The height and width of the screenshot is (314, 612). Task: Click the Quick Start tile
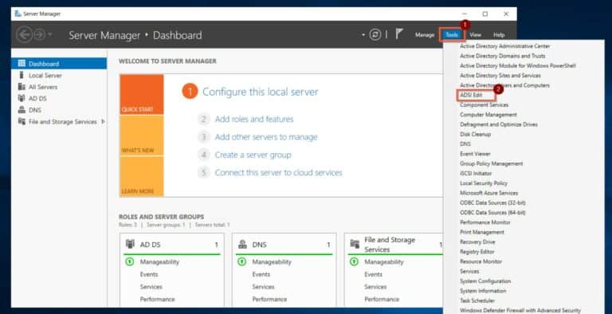(142, 95)
